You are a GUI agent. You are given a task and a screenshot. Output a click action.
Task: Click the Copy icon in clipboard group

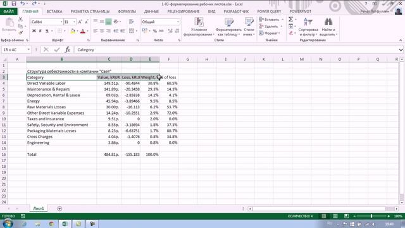pyautogui.click(x=20, y=26)
